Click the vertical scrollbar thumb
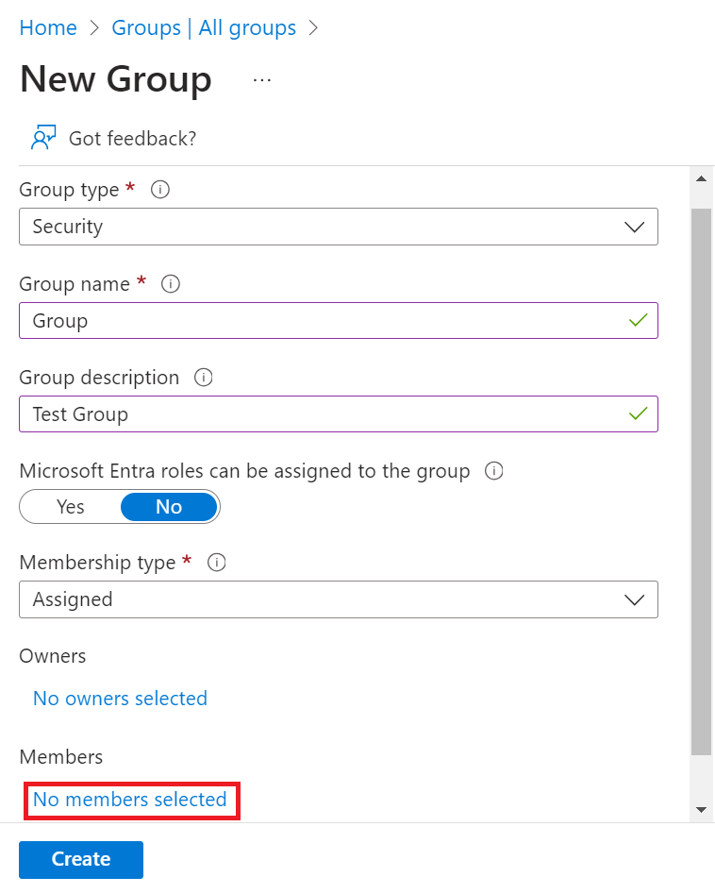The image size is (715, 894). click(701, 481)
